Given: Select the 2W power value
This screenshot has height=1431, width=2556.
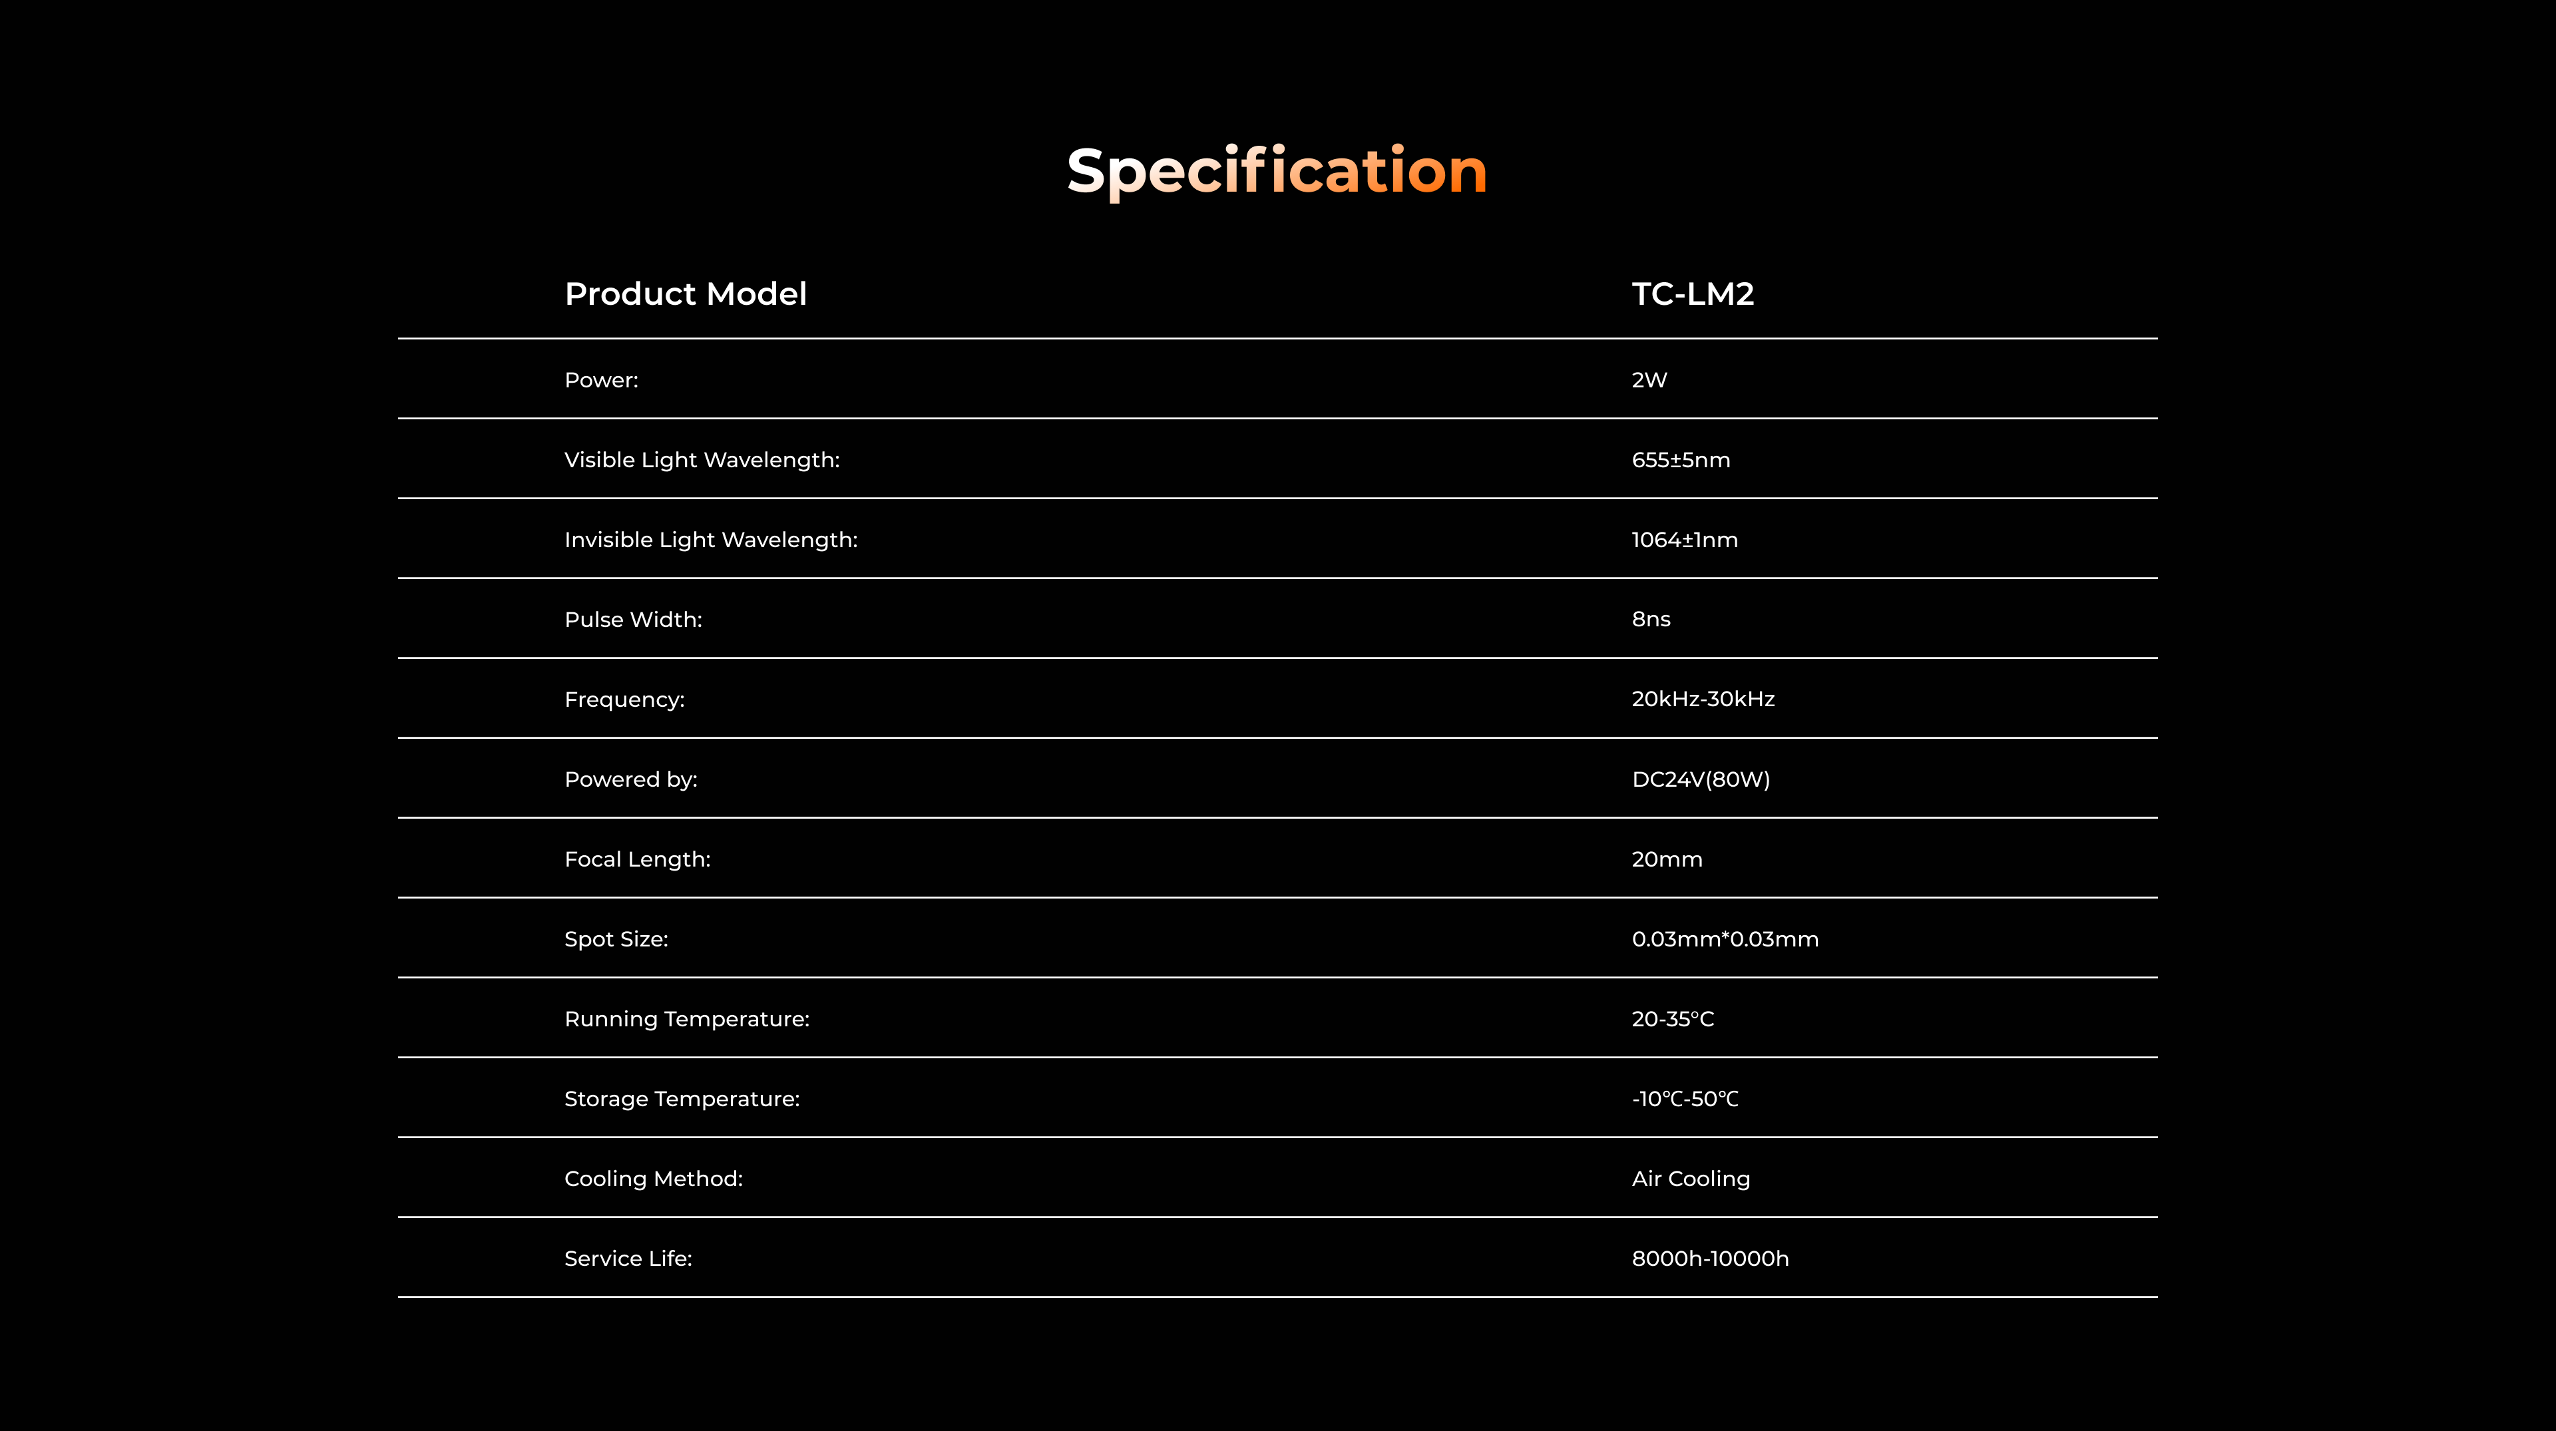Looking at the screenshot, I should click(x=1649, y=380).
